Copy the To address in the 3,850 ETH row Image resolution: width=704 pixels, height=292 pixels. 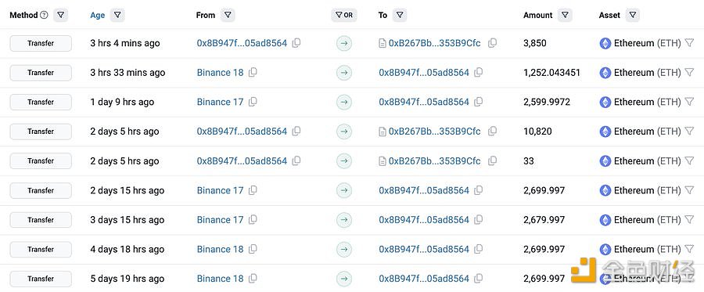[x=493, y=43]
